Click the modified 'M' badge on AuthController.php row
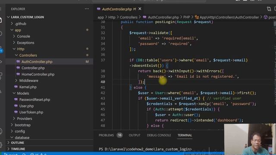 (x=87, y=62)
